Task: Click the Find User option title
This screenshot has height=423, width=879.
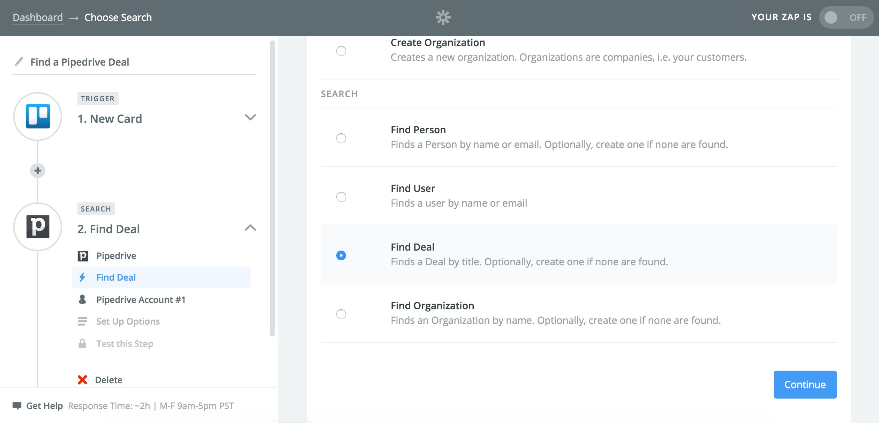Action: pos(413,188)
